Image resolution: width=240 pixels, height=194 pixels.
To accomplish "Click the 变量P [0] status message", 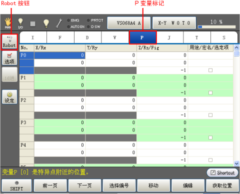I will click(45, 172).
